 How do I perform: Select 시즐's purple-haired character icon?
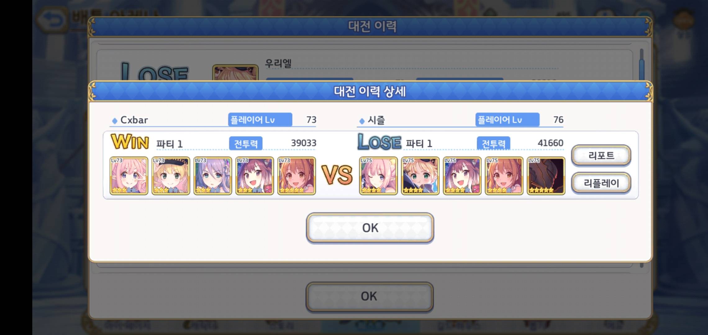pos(462,176)
